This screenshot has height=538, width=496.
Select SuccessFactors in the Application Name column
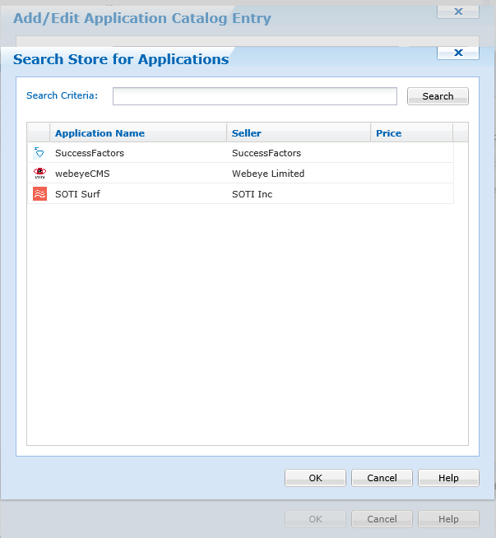point(90,153)
